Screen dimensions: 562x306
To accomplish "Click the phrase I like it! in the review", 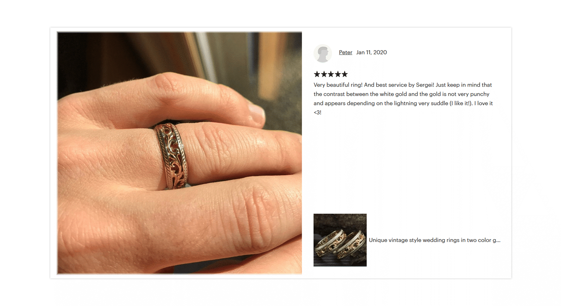I will [x=460, y=104].
